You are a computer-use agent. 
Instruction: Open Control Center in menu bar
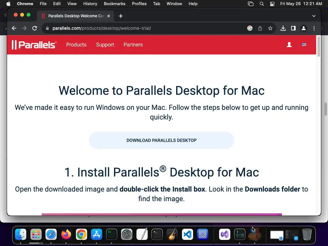(x=272, y=4)
